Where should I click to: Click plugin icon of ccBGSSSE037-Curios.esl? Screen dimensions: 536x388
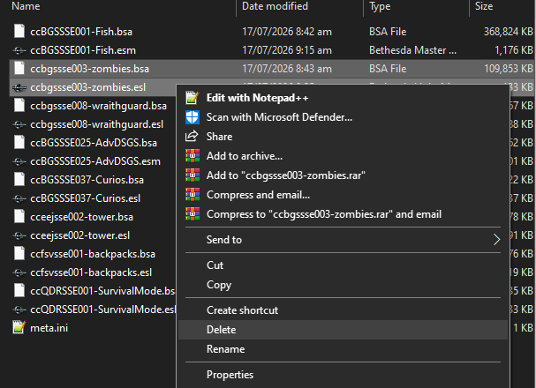(19, 198)
